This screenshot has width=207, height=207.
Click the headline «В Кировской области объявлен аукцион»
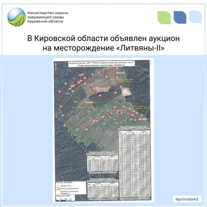point(103,39)
